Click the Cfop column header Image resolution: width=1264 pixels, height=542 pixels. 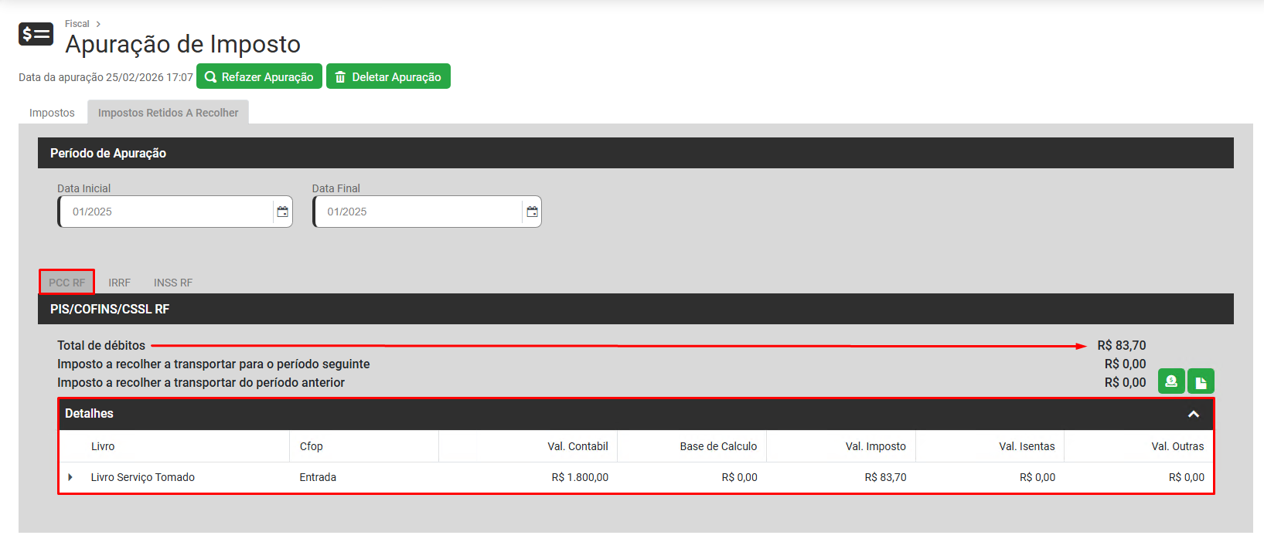312,446
